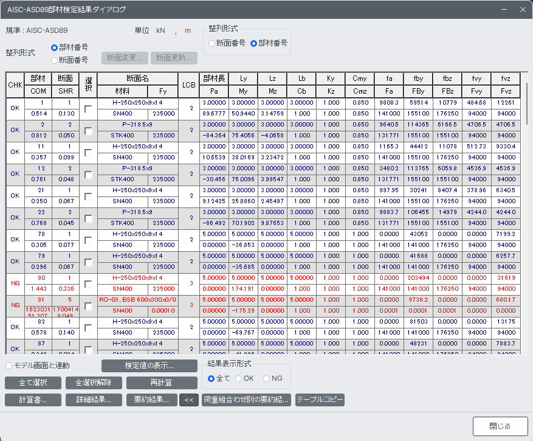Tick the selection checkbox for member 12
Image resolution: width=533 pixels, height=441 pixels.
pos(88,175)
